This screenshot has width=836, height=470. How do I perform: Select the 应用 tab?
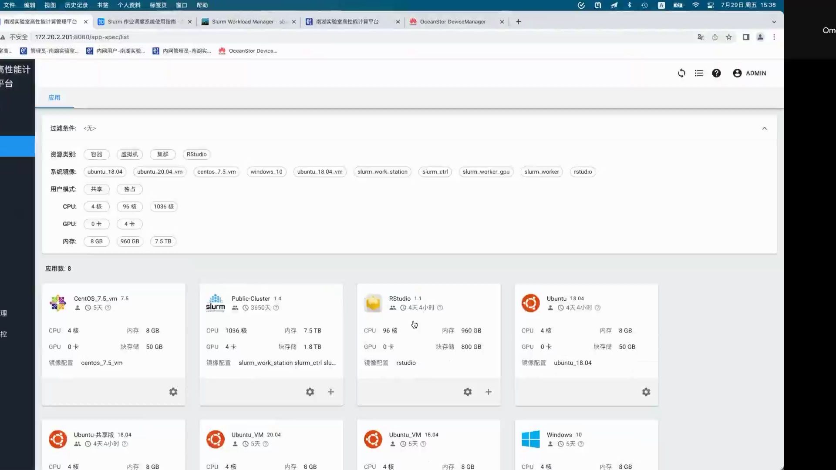(54, 97)
